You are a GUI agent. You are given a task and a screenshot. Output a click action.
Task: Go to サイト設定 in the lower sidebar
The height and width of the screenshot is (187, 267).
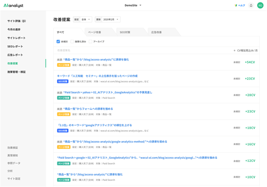click(x=14, y=179)
